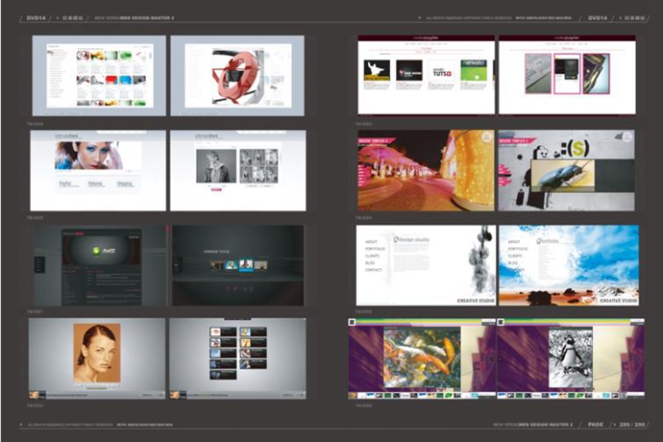663x442 pixels.
Task: Click PORTFOLIO in the white design studio template
Action: pos(375,249)
